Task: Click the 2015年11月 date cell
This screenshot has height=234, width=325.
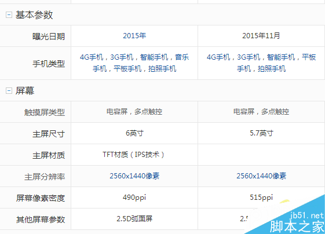Action: [x=261, y=36]
